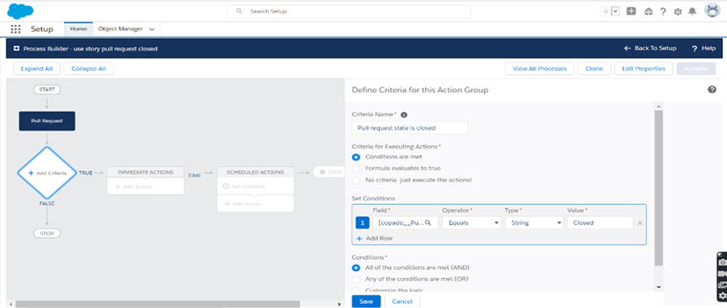Select 'All of the conditions are met (AND)'

[356, 268]
